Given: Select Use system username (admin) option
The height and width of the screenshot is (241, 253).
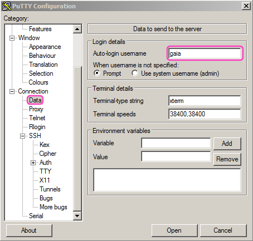Looking at the screenshot, I should (135, 73).
